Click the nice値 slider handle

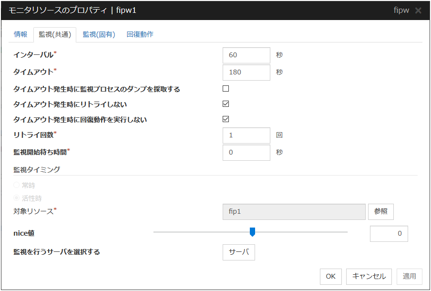pyautogui.click(x=253, y=232)
